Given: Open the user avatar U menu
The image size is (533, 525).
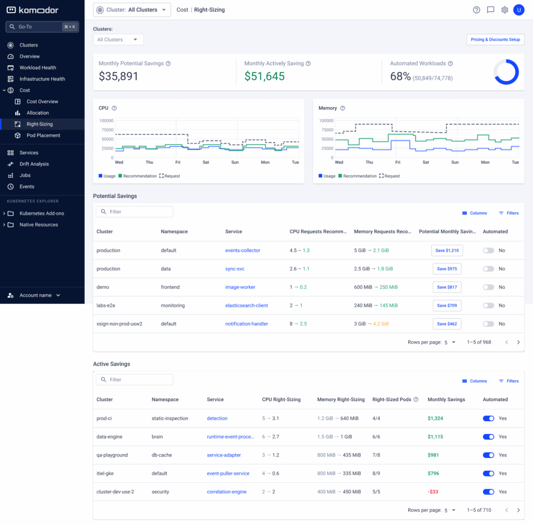Looking at the screenshot, I should (519, 10).
